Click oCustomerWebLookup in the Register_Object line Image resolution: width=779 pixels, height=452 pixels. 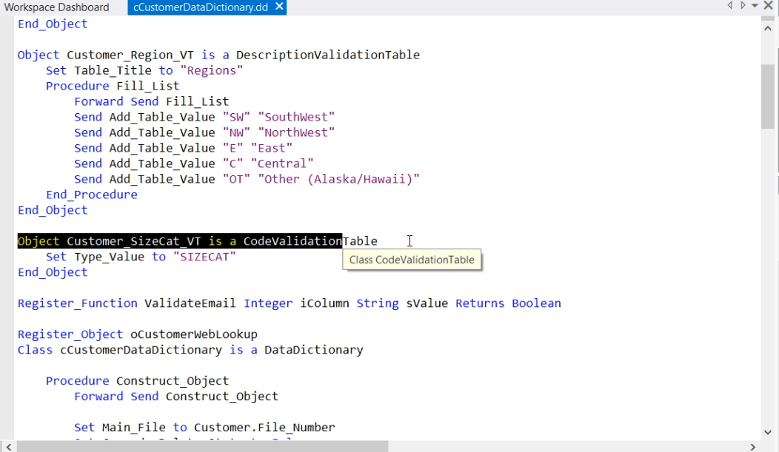pyautogui.click(x=194, y=334)
